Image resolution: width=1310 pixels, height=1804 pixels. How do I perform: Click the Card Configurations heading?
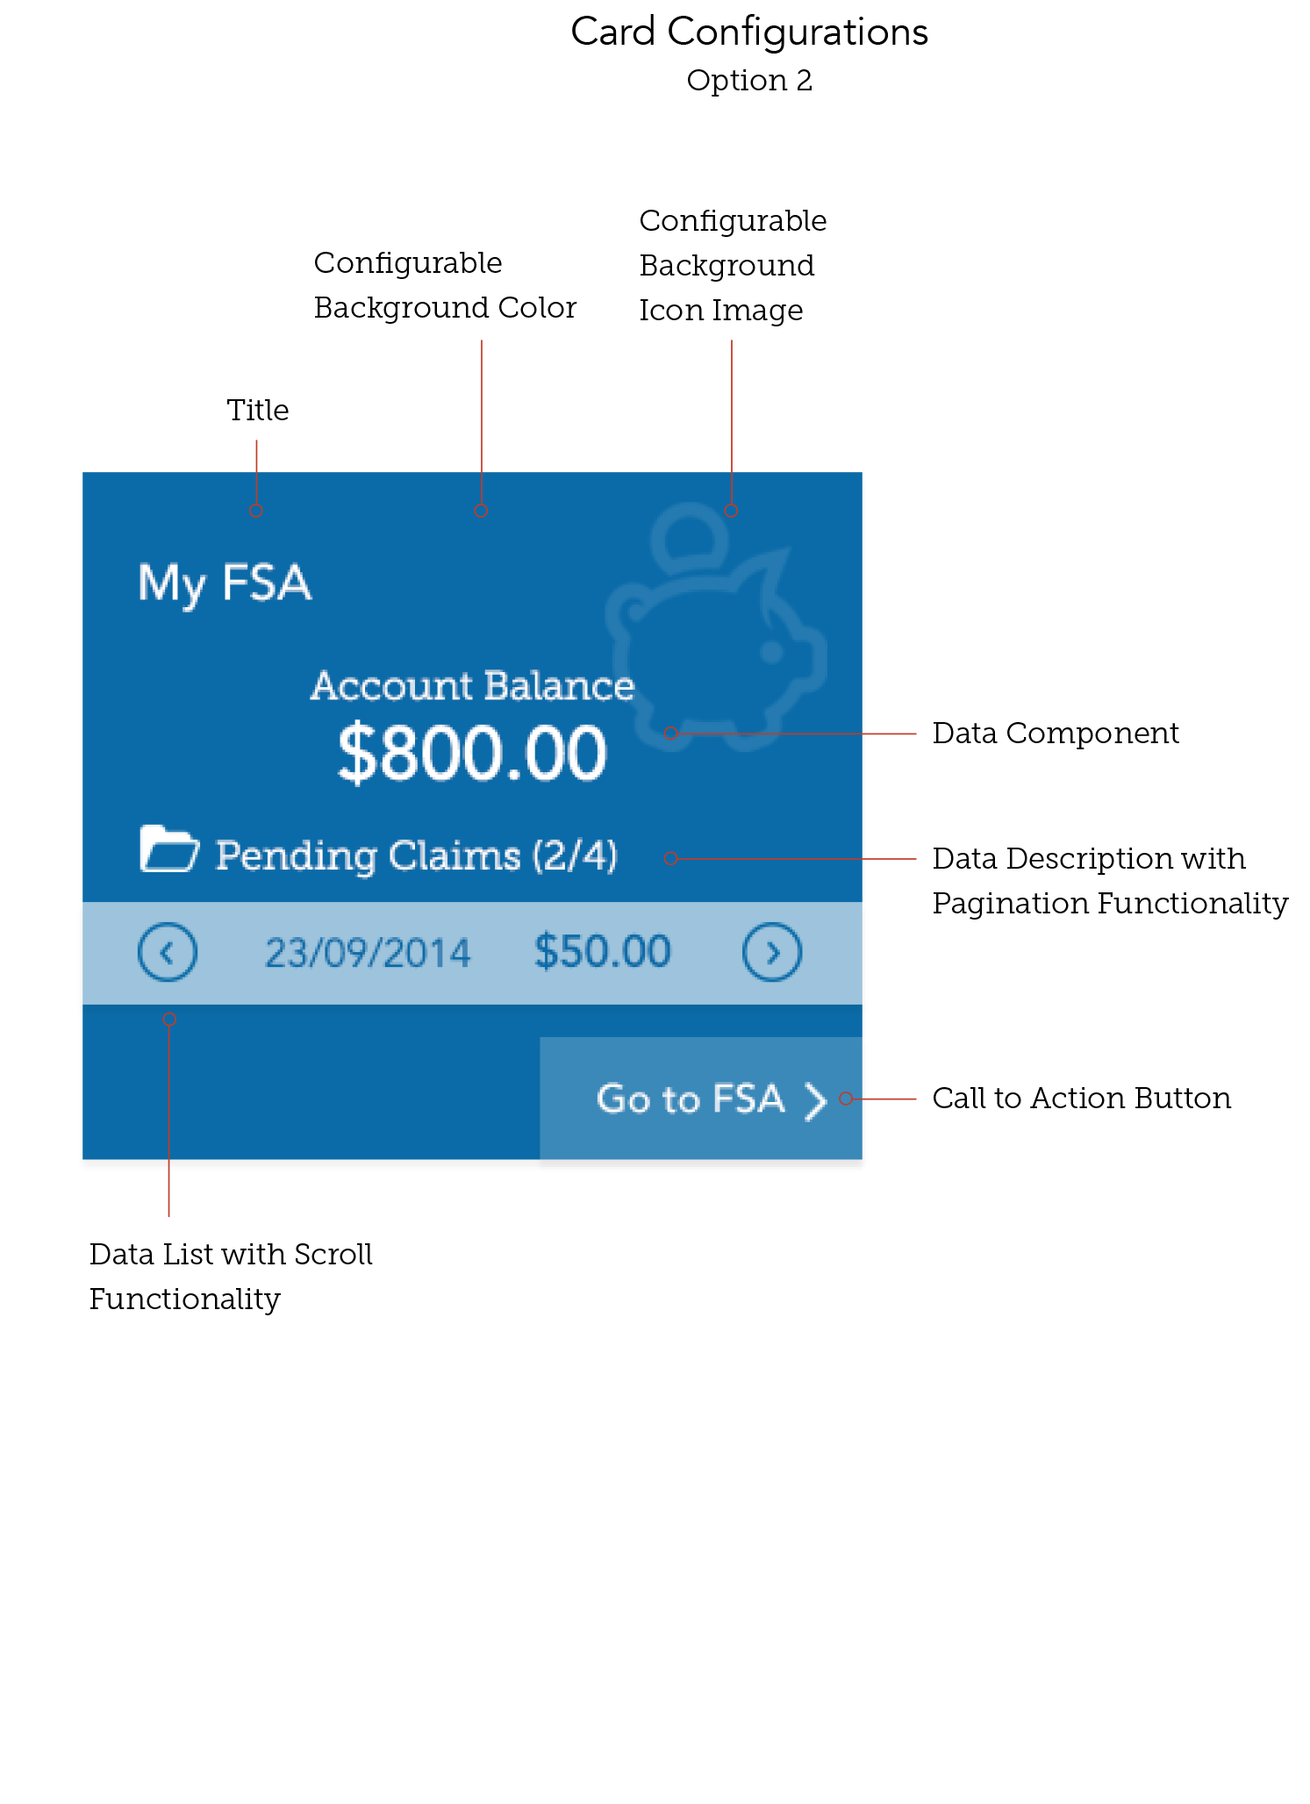(x=749, y=32)
